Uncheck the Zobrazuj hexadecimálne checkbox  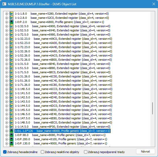click(x=5, y=152)
